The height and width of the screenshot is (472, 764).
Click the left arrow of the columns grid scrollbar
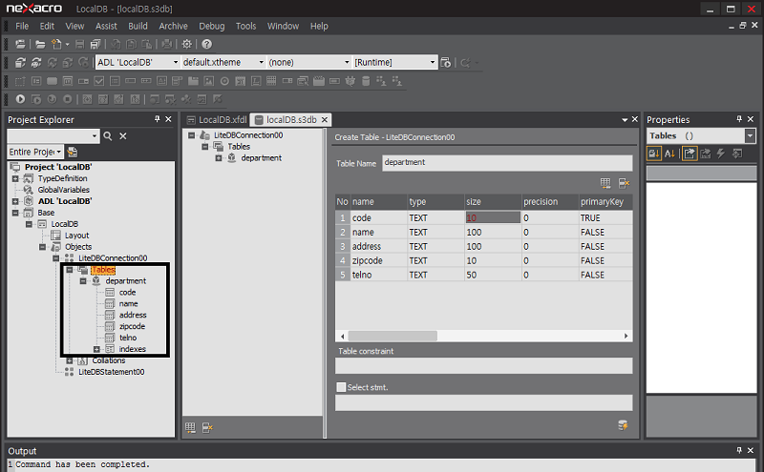343,336
